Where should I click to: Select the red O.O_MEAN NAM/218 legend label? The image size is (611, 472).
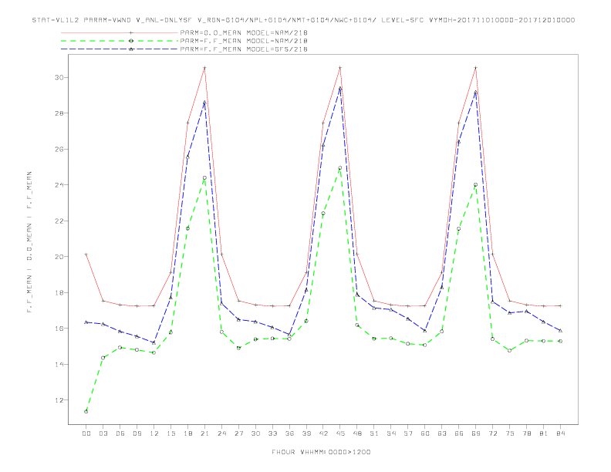coord(244,32)
